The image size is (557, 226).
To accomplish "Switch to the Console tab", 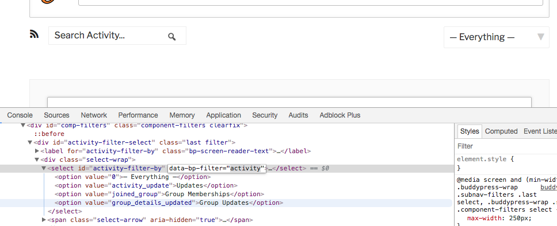I will [20, 115].
